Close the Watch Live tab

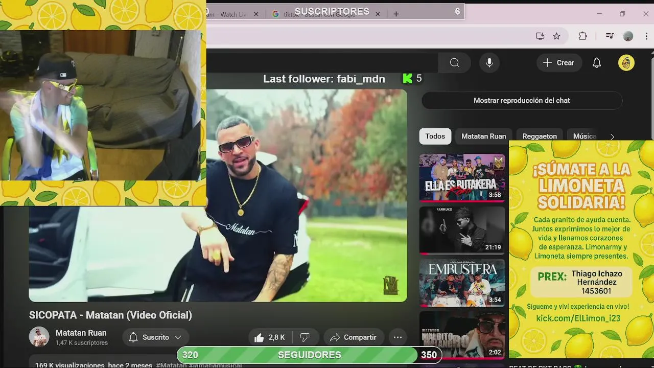click(256, 14)
